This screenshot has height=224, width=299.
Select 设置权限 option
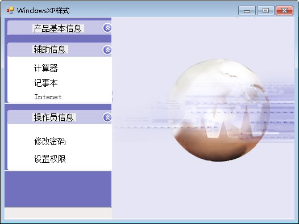50,159
